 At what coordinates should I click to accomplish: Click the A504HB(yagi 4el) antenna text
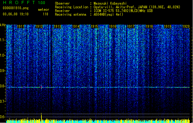[x=108, y=14]
